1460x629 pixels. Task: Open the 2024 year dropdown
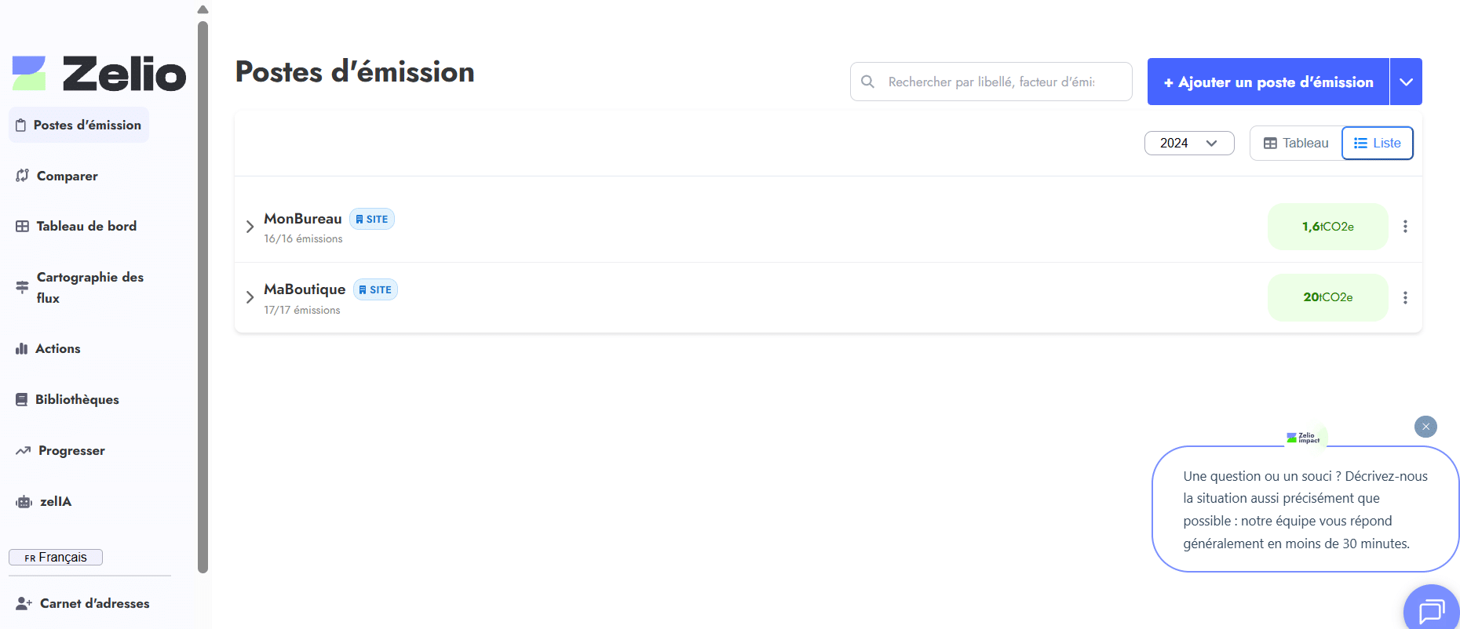point(1188,144)
